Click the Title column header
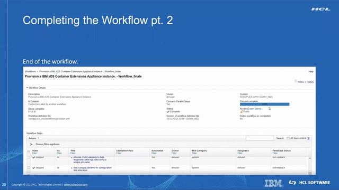The width and height of the screenshot is (339, 190). pos(73,150)
